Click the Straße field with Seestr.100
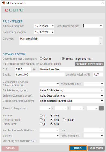Viewport: 106px width, 152px height. pyautogui.click(x=40, y=75)
